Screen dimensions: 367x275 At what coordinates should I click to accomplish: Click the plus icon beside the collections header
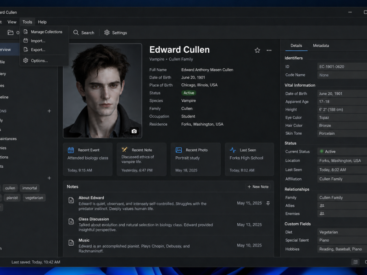tap(49, 111)
